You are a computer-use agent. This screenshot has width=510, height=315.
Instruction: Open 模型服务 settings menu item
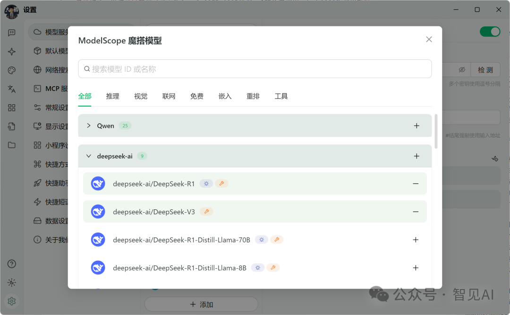click(52, 32)
